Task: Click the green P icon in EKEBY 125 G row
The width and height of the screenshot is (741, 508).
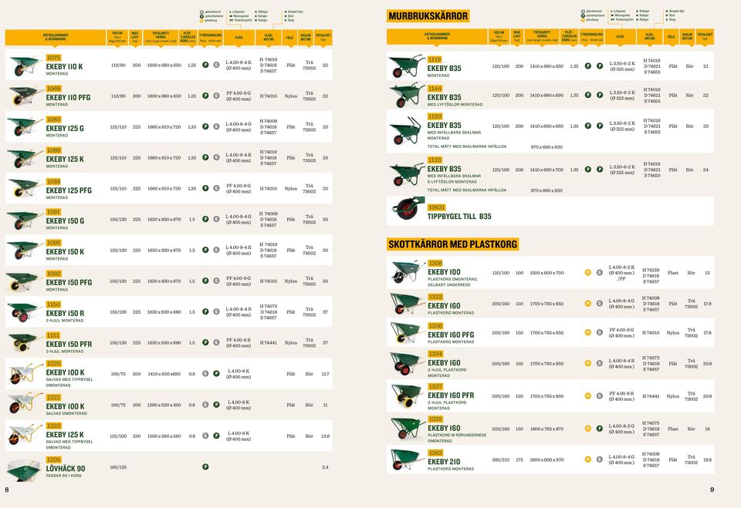Action: pos(205,126)
